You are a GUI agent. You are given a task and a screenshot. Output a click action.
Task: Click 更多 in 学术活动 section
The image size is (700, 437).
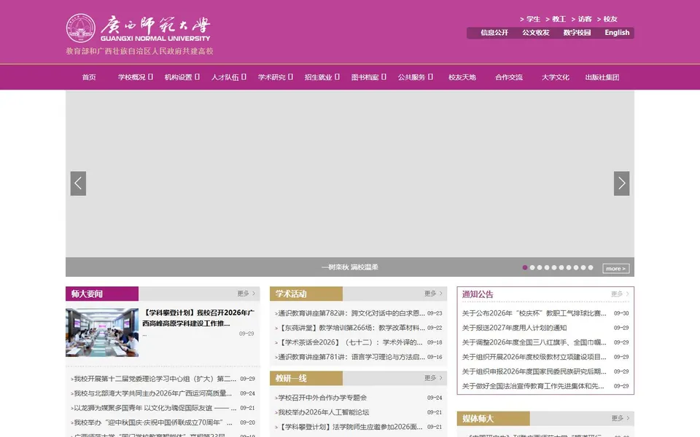(433, 294)
